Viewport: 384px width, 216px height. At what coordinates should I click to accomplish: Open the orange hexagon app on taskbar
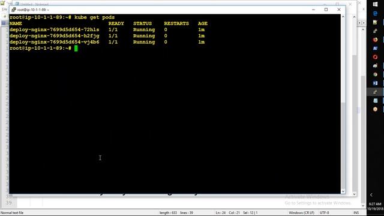[375, 109]
